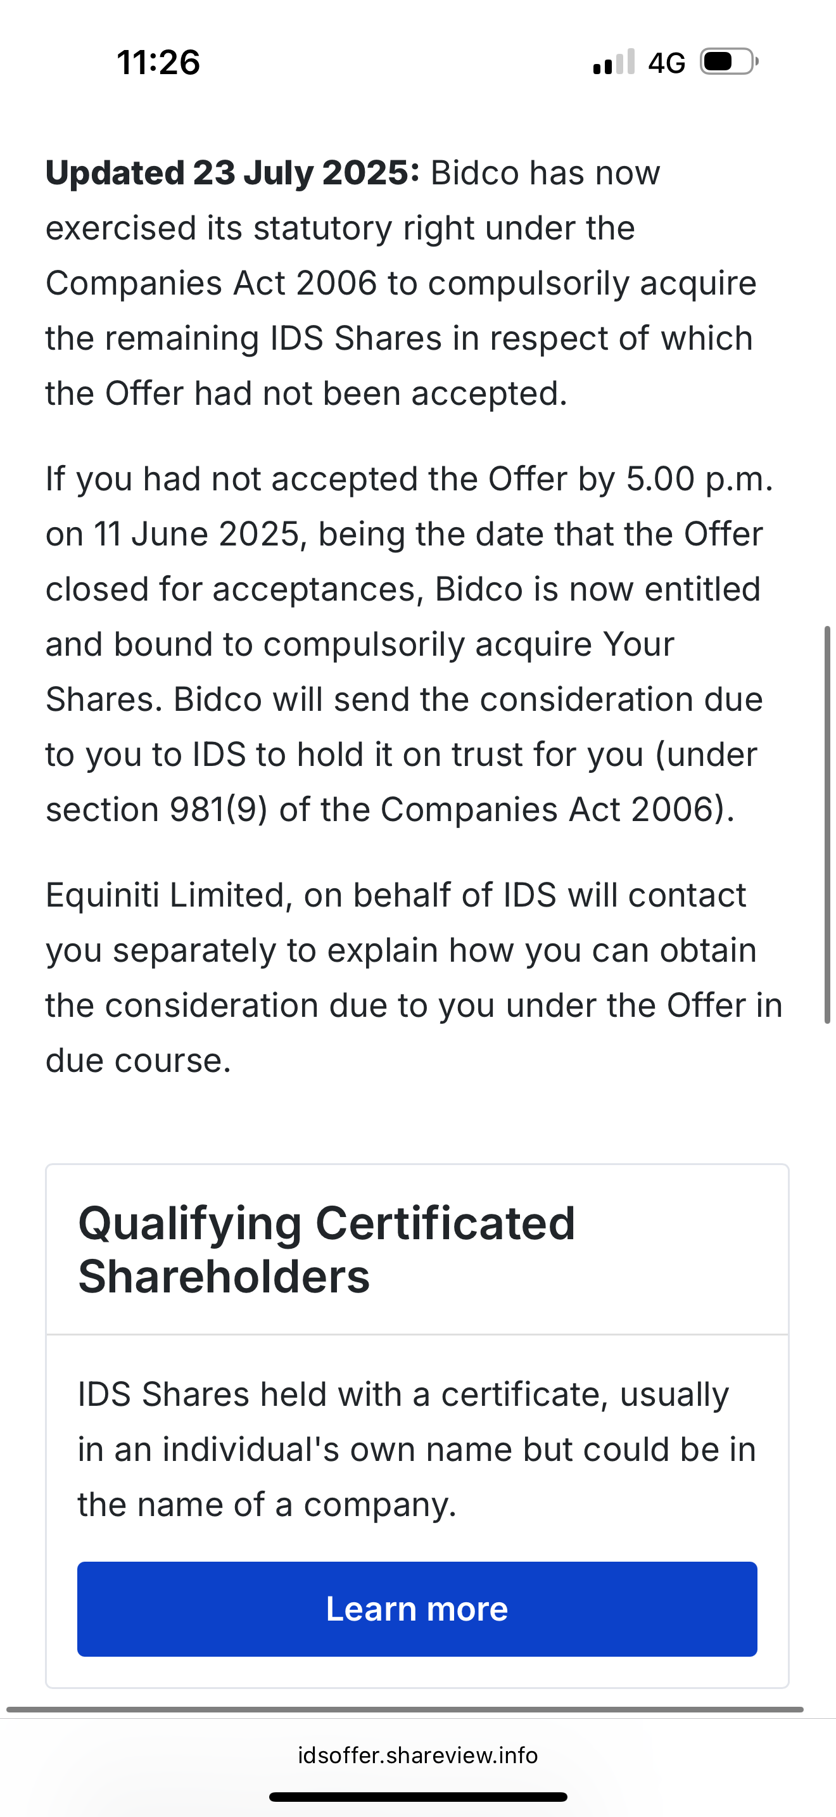Tap the 11:26 clock in status bar

158,62
